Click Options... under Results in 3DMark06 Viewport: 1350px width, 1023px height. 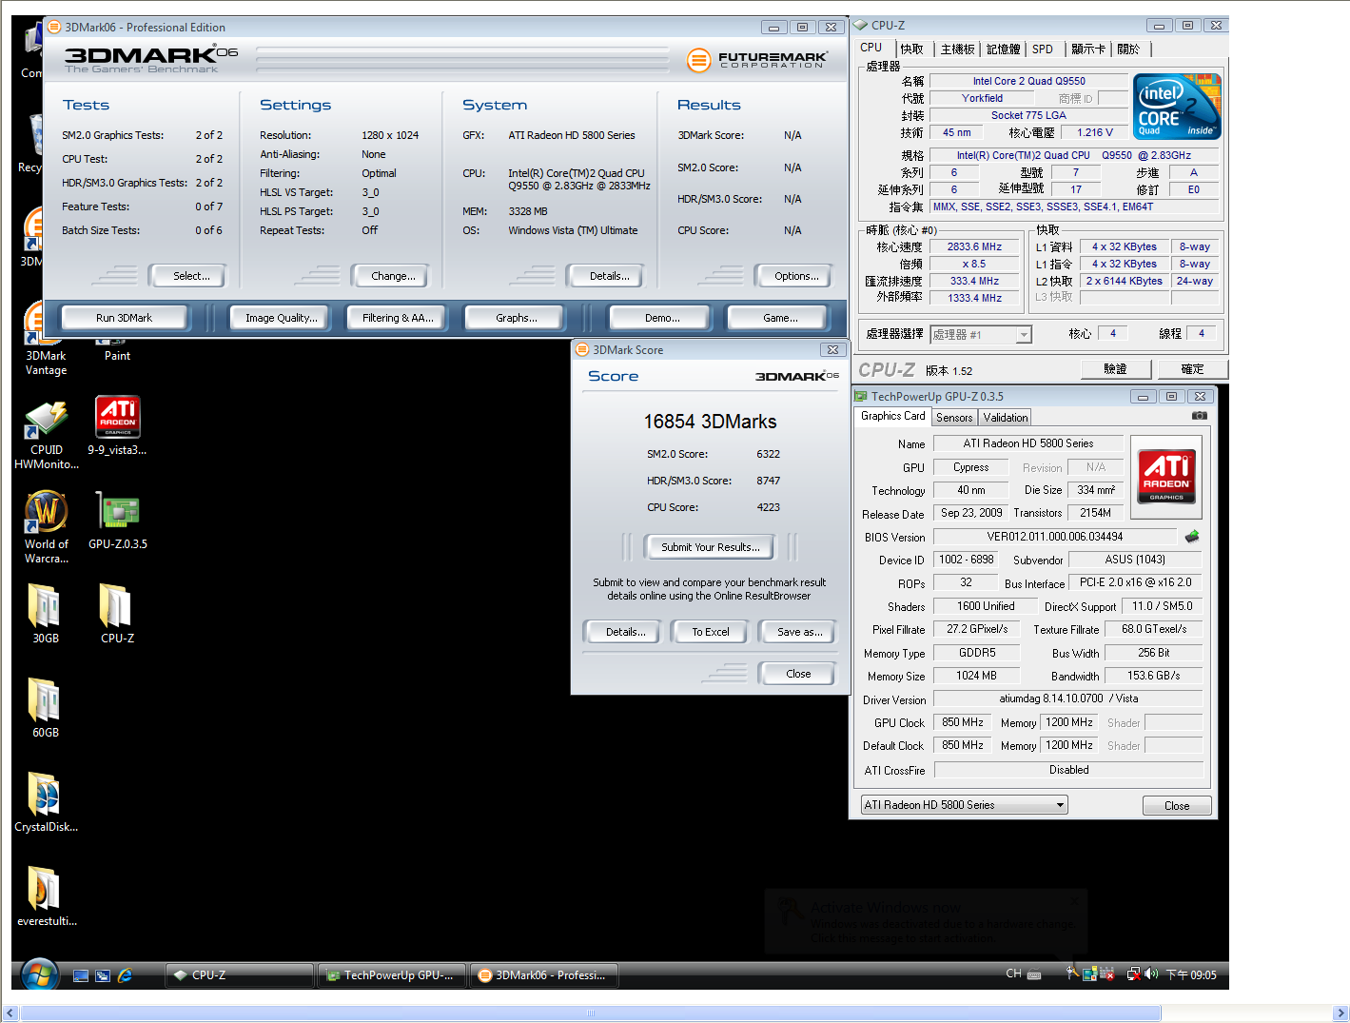[793, 276]
